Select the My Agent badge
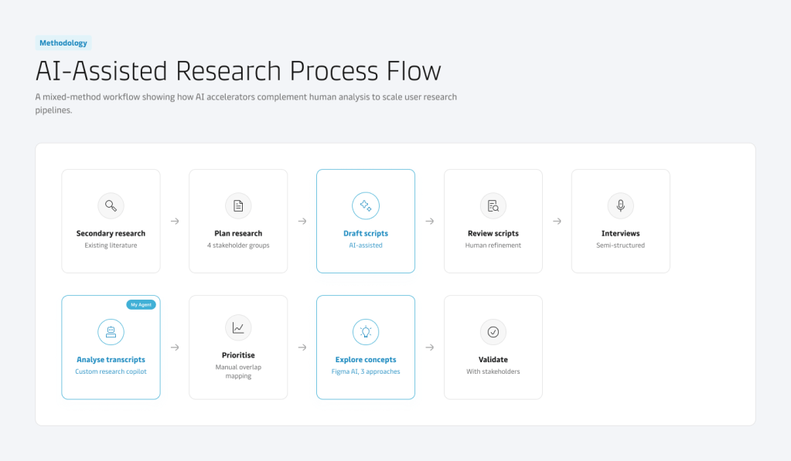 (141, 304)
